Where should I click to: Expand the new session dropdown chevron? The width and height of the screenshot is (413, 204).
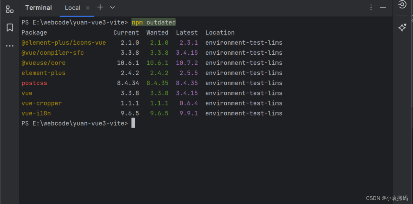pos(113,8)
